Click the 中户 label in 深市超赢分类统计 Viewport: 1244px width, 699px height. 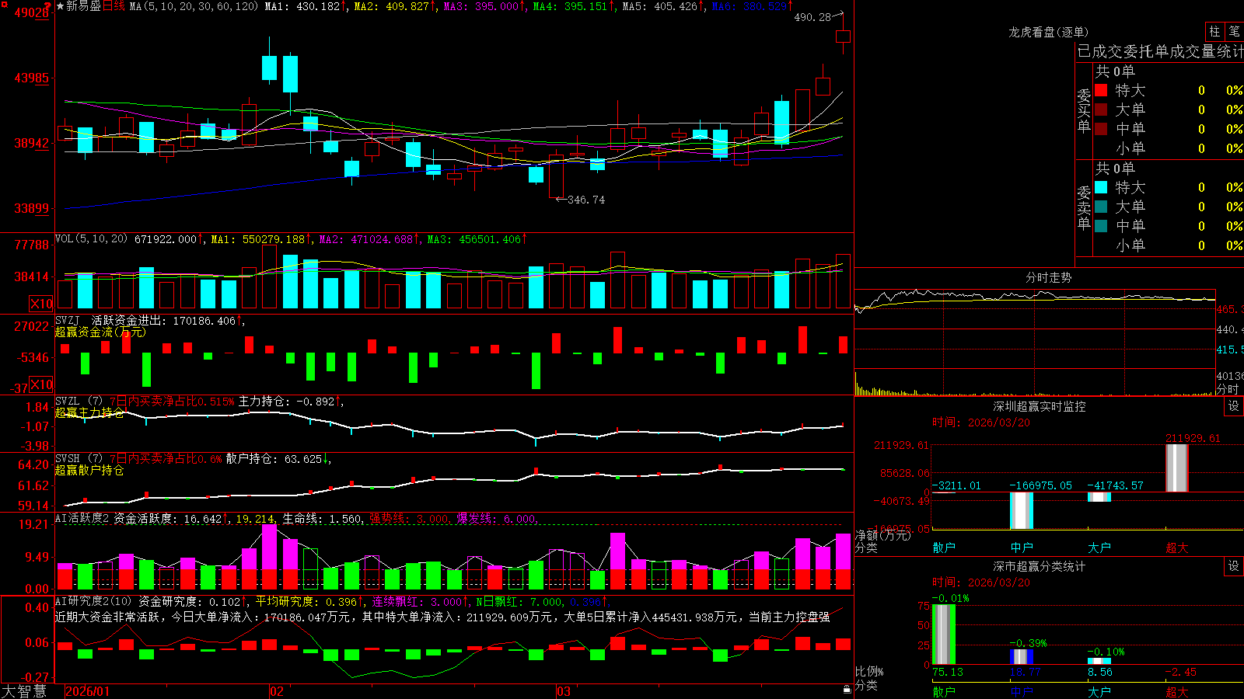[1022, 691]
